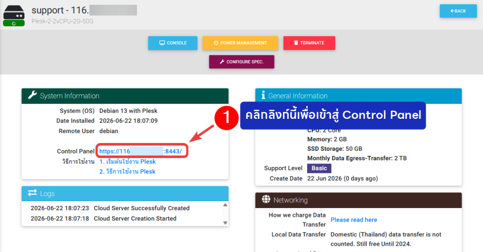This screenshot has height=252, width=483.
Task: Select the 'Debian 13 with Plesk' OS value
Action: 128,111
